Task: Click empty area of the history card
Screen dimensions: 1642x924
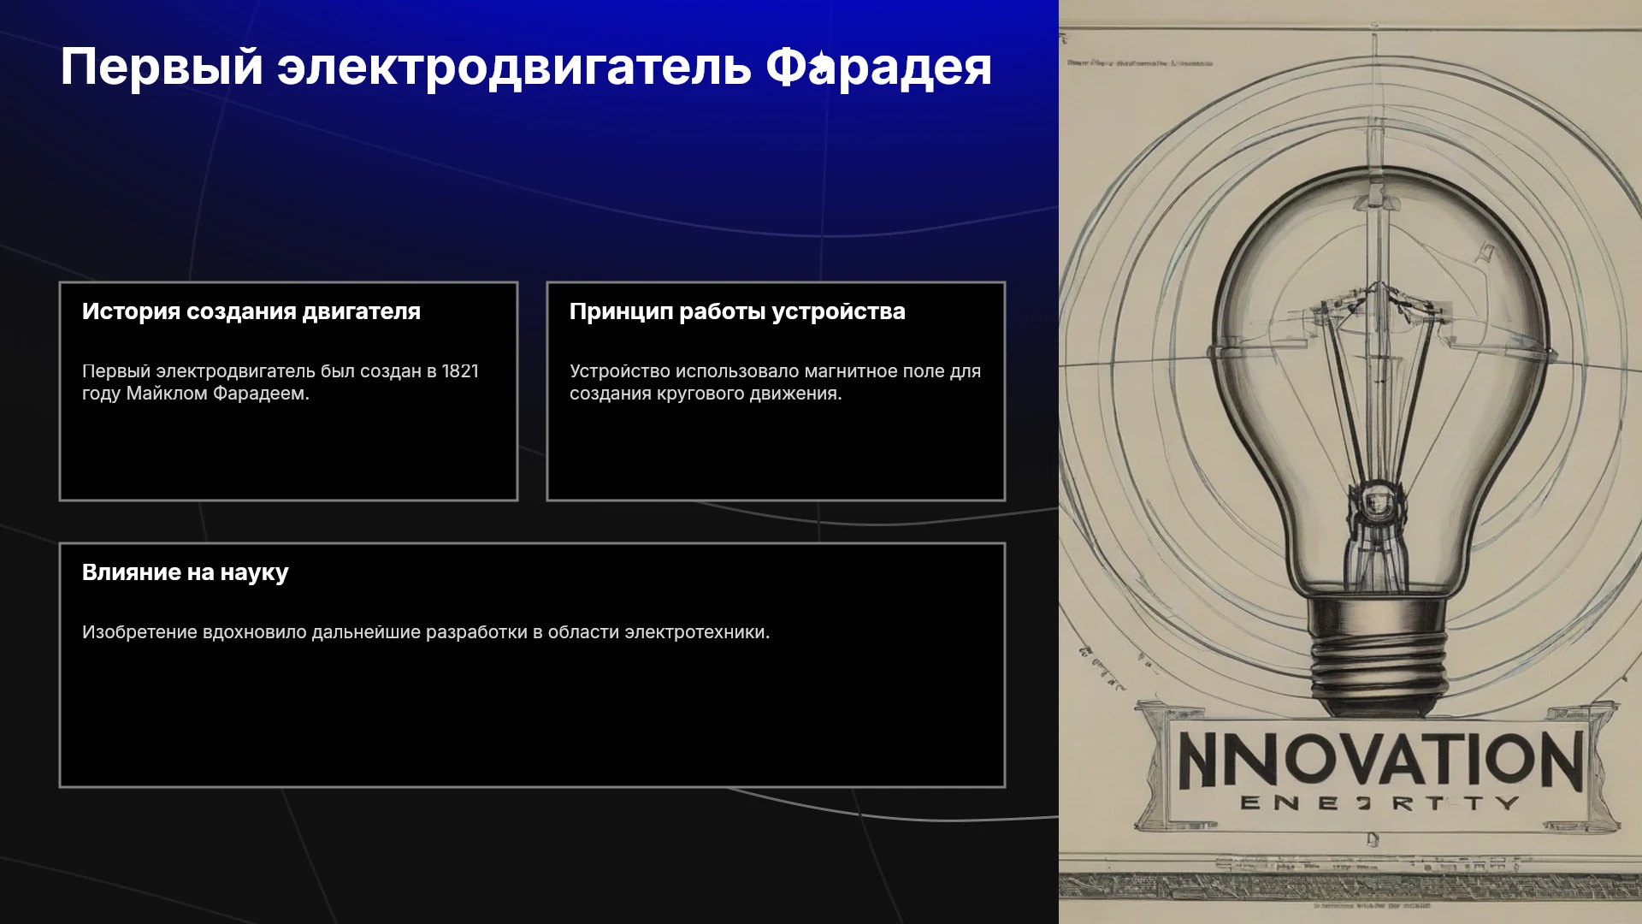Action: pyautogui.click(x=288, y=453)
